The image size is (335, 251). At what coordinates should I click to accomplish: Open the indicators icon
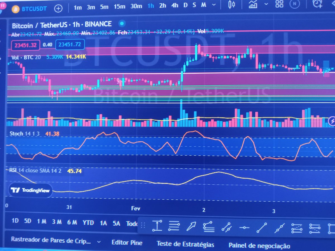click(253, 4)
